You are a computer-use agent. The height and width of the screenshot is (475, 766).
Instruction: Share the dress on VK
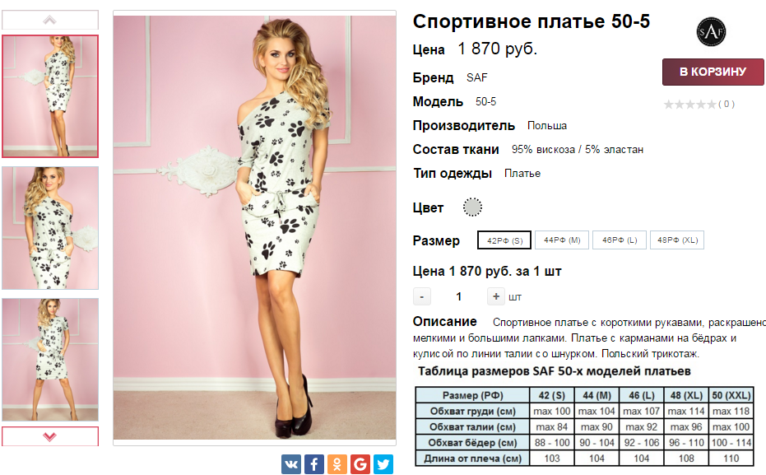pyautogui.click(x=290, y=463)
